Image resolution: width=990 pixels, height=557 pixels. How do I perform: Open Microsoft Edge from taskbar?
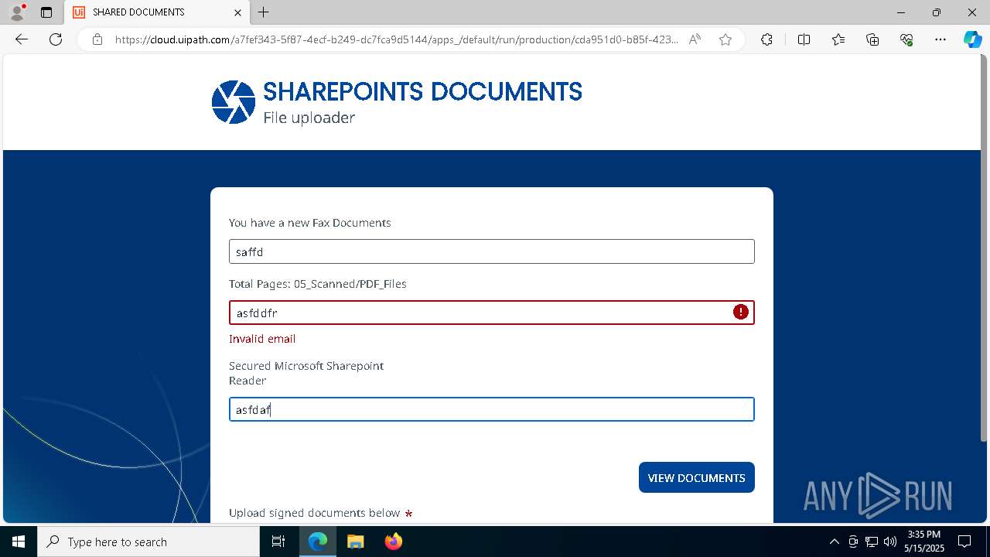coord(318,542)
